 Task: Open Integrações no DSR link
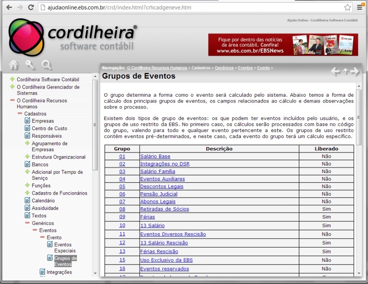click(x=165, y=164)
